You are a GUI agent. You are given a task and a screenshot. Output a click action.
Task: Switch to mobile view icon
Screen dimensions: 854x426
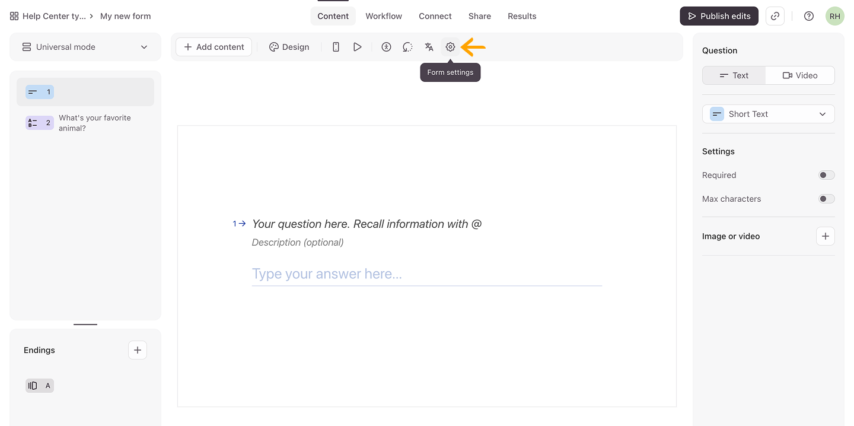click(336, 47)
